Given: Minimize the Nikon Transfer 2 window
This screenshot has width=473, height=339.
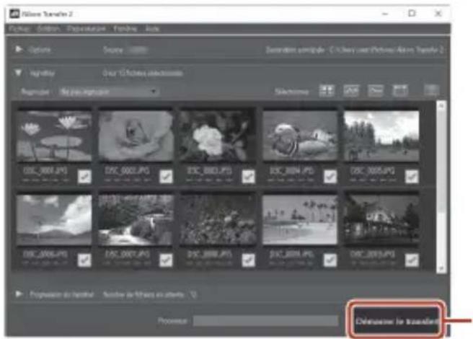Looking at the screenshot, I should [385, 14].
